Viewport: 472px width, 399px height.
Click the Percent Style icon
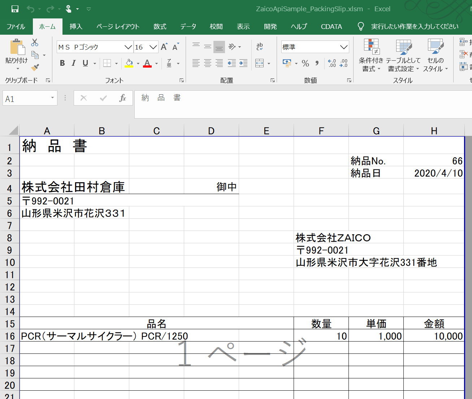[x=306, y=64]
